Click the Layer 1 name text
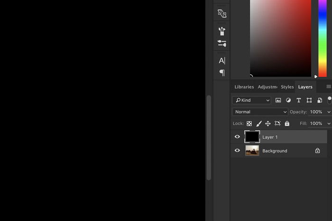 pos(270,137)
